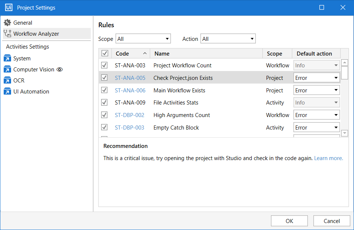Viewport: 354px width, 230px height.
Task: Open the Learn more link
Action: pyautogui.click(x=329, y=158)
